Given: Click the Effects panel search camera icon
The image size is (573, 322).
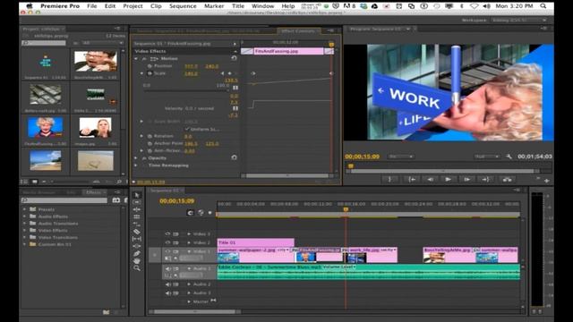Looking at the screenshot, I should pyautogui.click(x=115, y=200).
